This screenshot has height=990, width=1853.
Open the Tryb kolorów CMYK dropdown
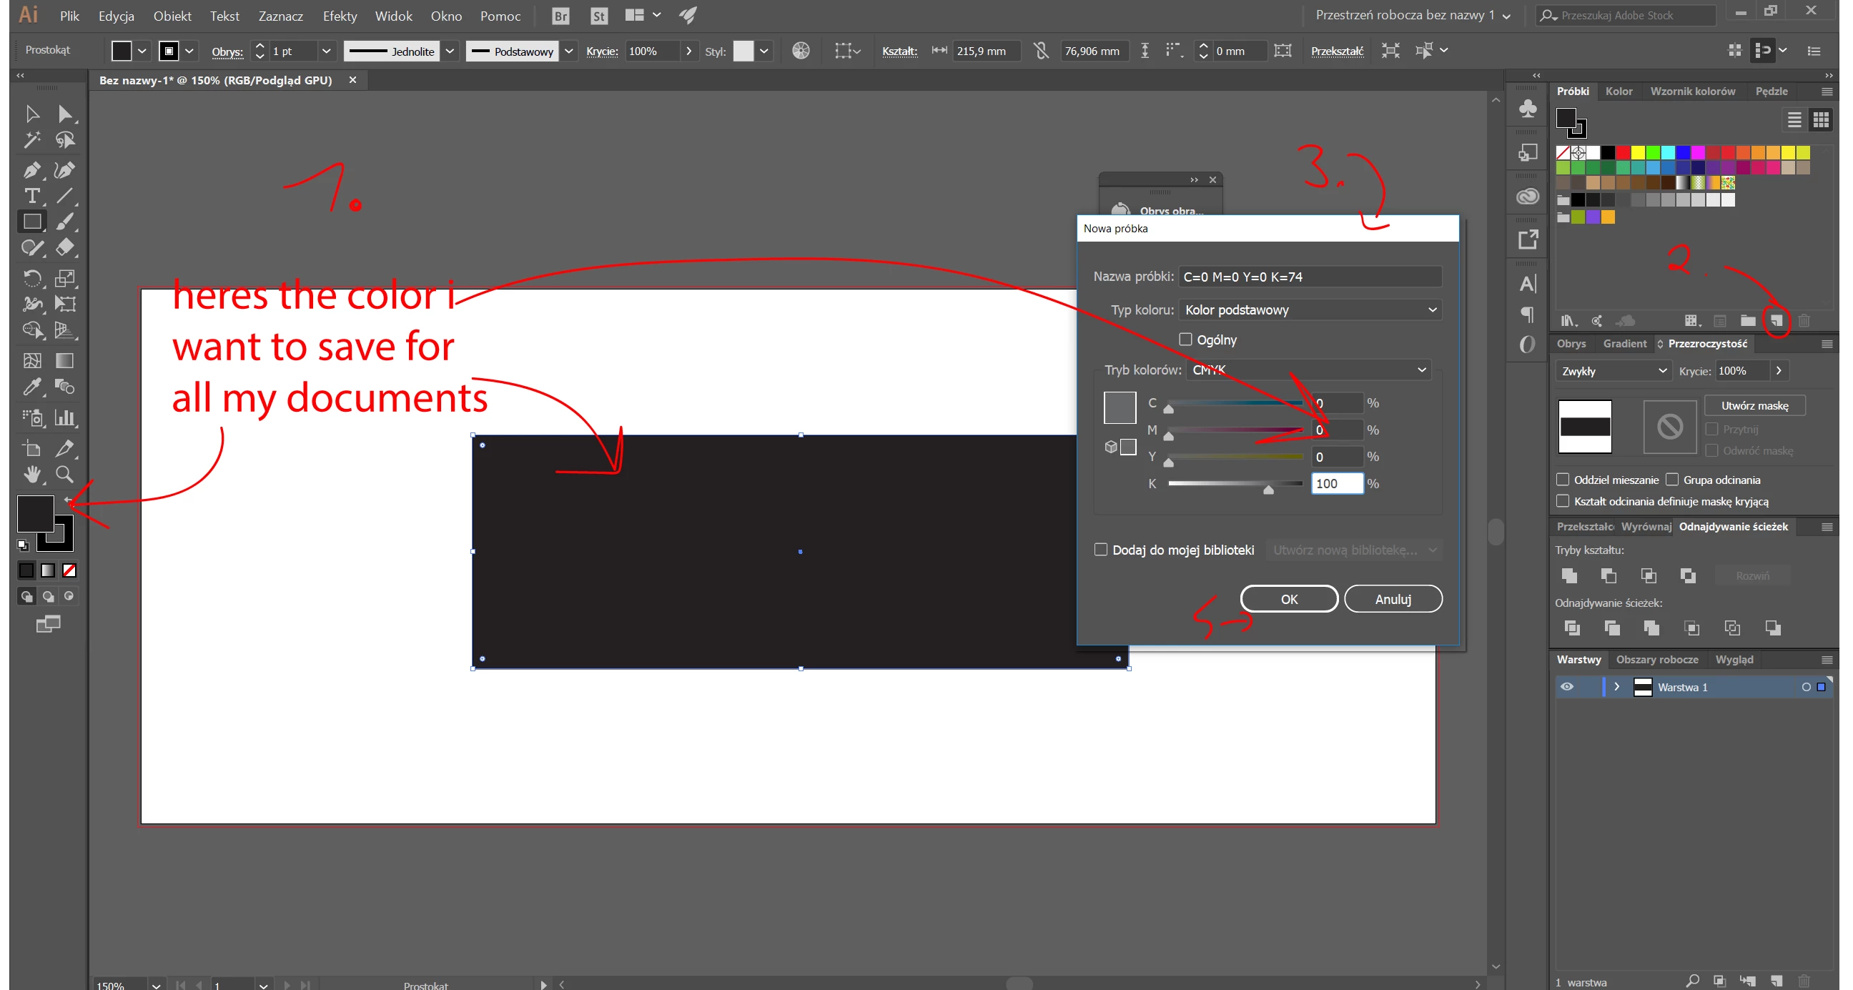(1308, 370)
